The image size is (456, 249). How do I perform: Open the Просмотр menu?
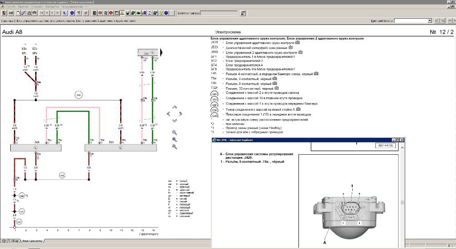[x=37, y=7]
